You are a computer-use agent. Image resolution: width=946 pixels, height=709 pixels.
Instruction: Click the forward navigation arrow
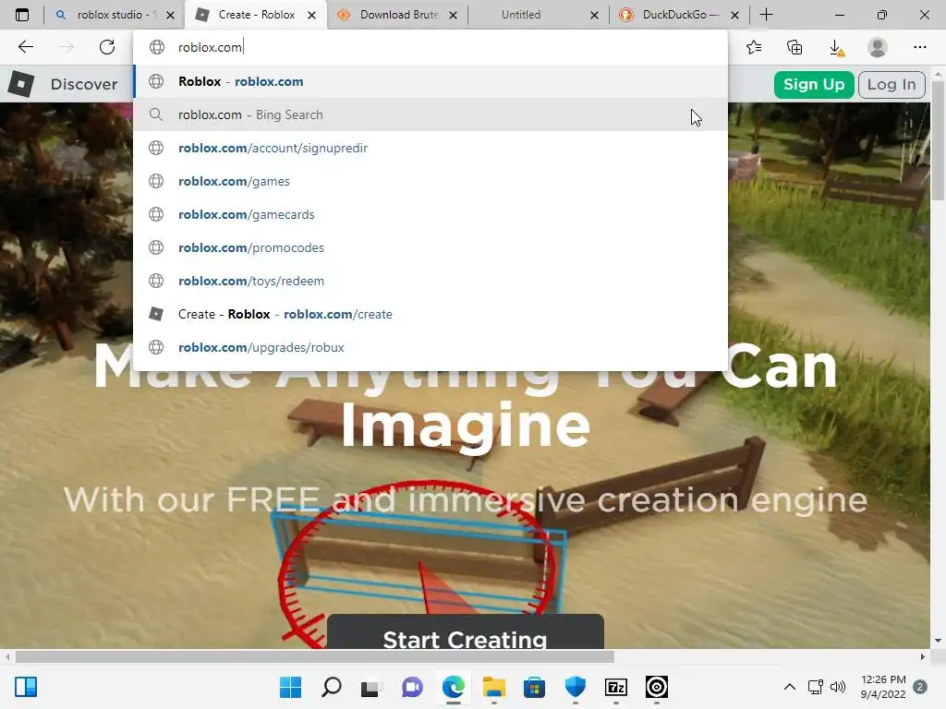point(67,47)
